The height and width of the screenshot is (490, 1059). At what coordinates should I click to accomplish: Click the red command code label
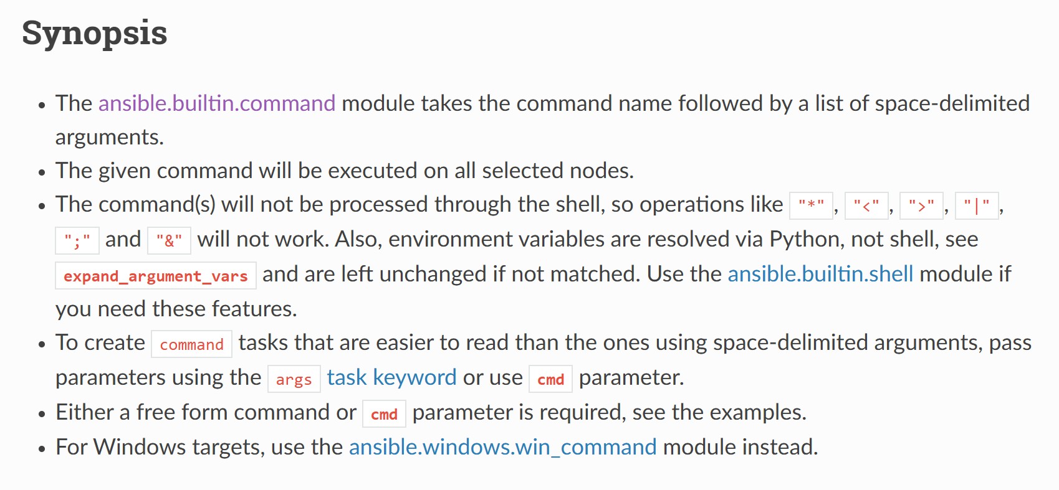pyautogui.click(x=191, y=344)
